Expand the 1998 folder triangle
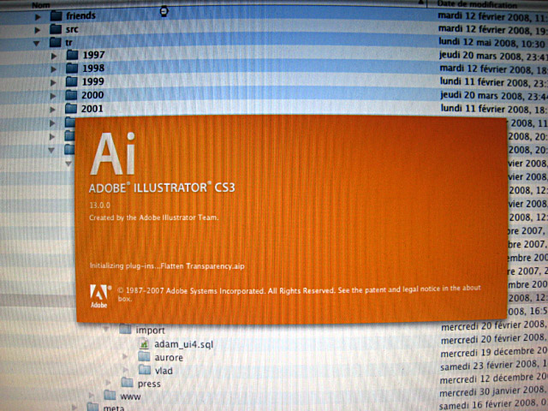The width and height of the screenshot is (548, 411). [53, 69]
